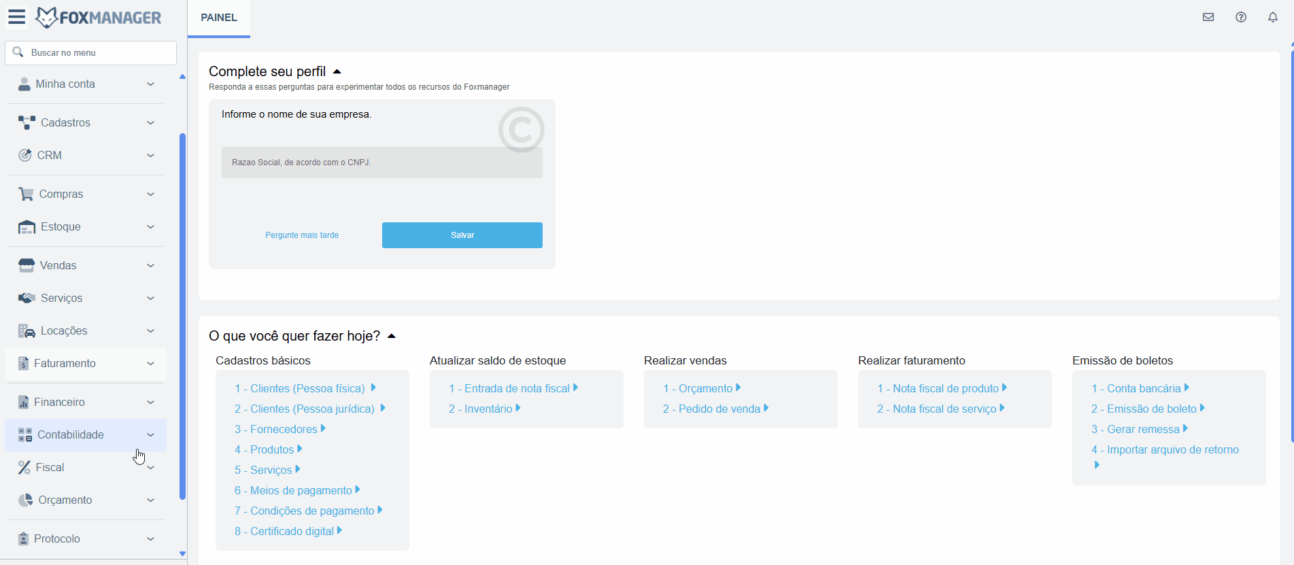
Task: Click the Orçamento pie chart icon
Action: point(26,500)
